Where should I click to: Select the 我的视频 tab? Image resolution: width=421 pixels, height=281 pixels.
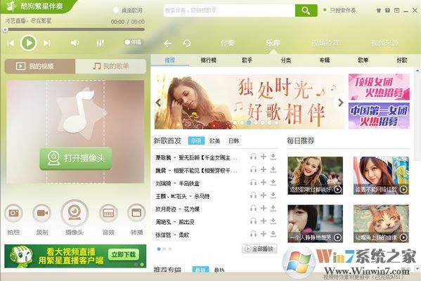coord(40,66)
